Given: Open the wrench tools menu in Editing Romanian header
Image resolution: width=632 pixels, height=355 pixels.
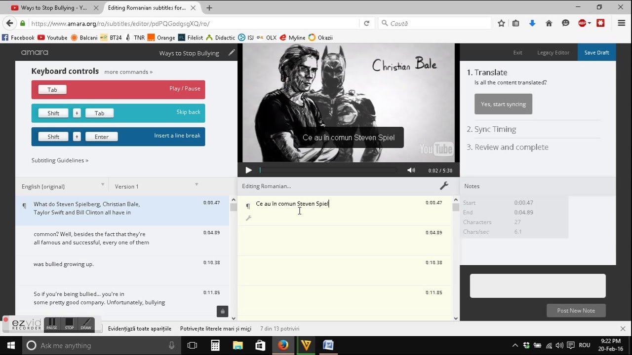Looking at the screenshot, I should 444,186.
